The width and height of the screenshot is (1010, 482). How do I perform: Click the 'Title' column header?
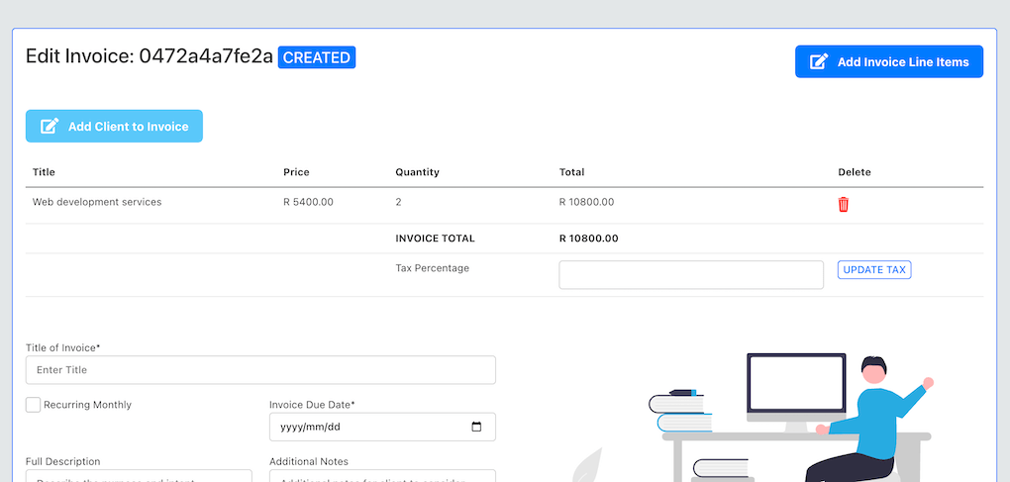[44, 172]
